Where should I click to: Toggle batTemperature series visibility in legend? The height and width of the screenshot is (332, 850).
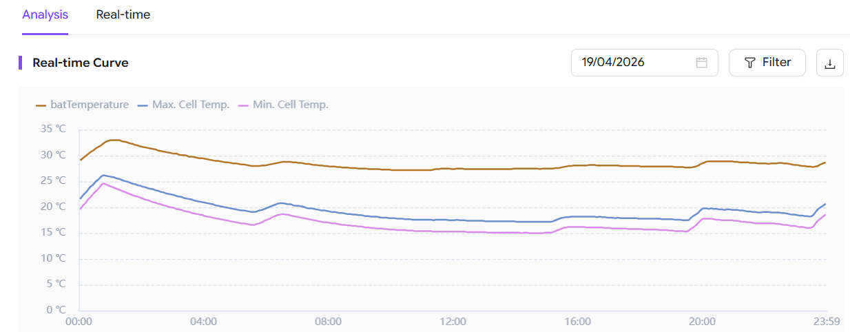click(x=90, y=105)
